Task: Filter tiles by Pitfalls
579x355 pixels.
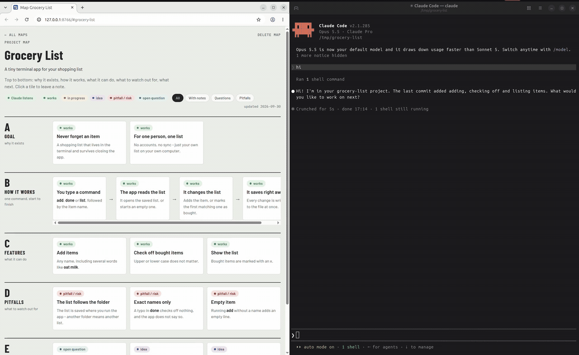Action: click(x=245, y=98)
